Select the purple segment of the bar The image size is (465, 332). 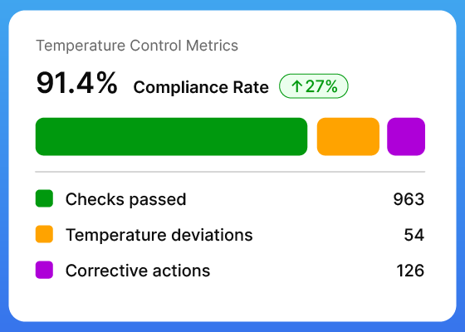click(x=406, y=137)
